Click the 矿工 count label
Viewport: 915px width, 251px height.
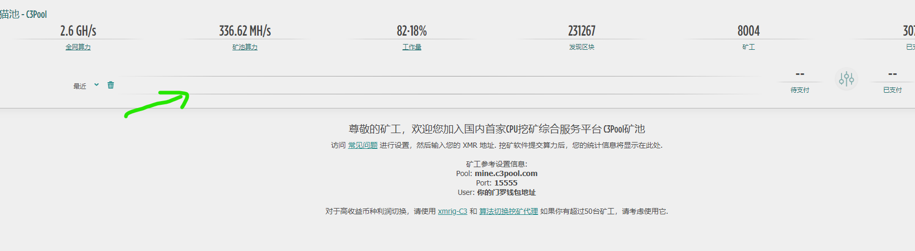748,47
